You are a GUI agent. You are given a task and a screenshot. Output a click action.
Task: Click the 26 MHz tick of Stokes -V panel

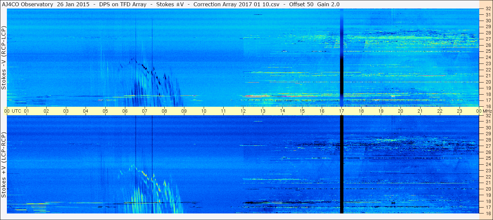[x=488, y=45]
